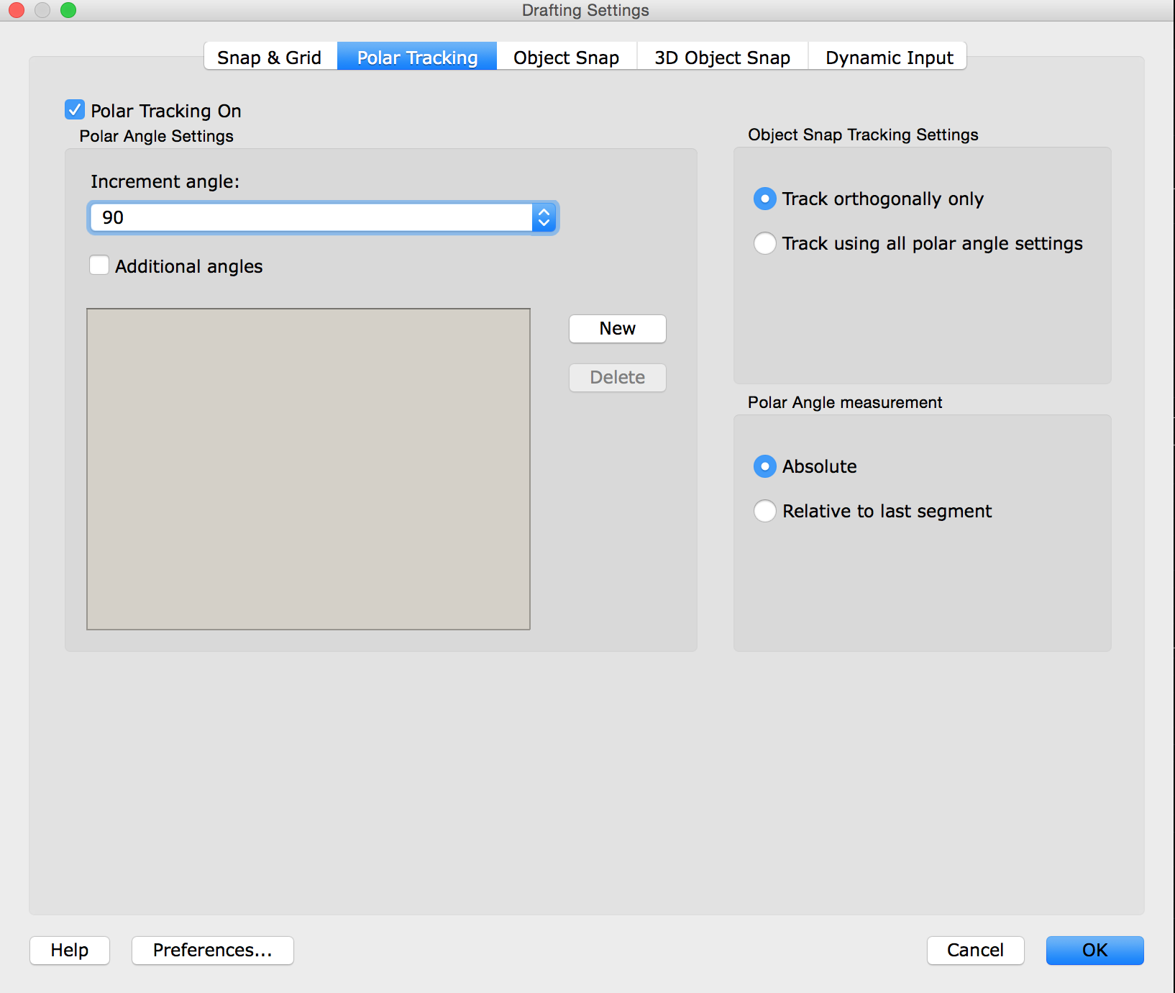
Task: Expand the Increment angle dropdown arrows
Action: (x=544, y=217)
